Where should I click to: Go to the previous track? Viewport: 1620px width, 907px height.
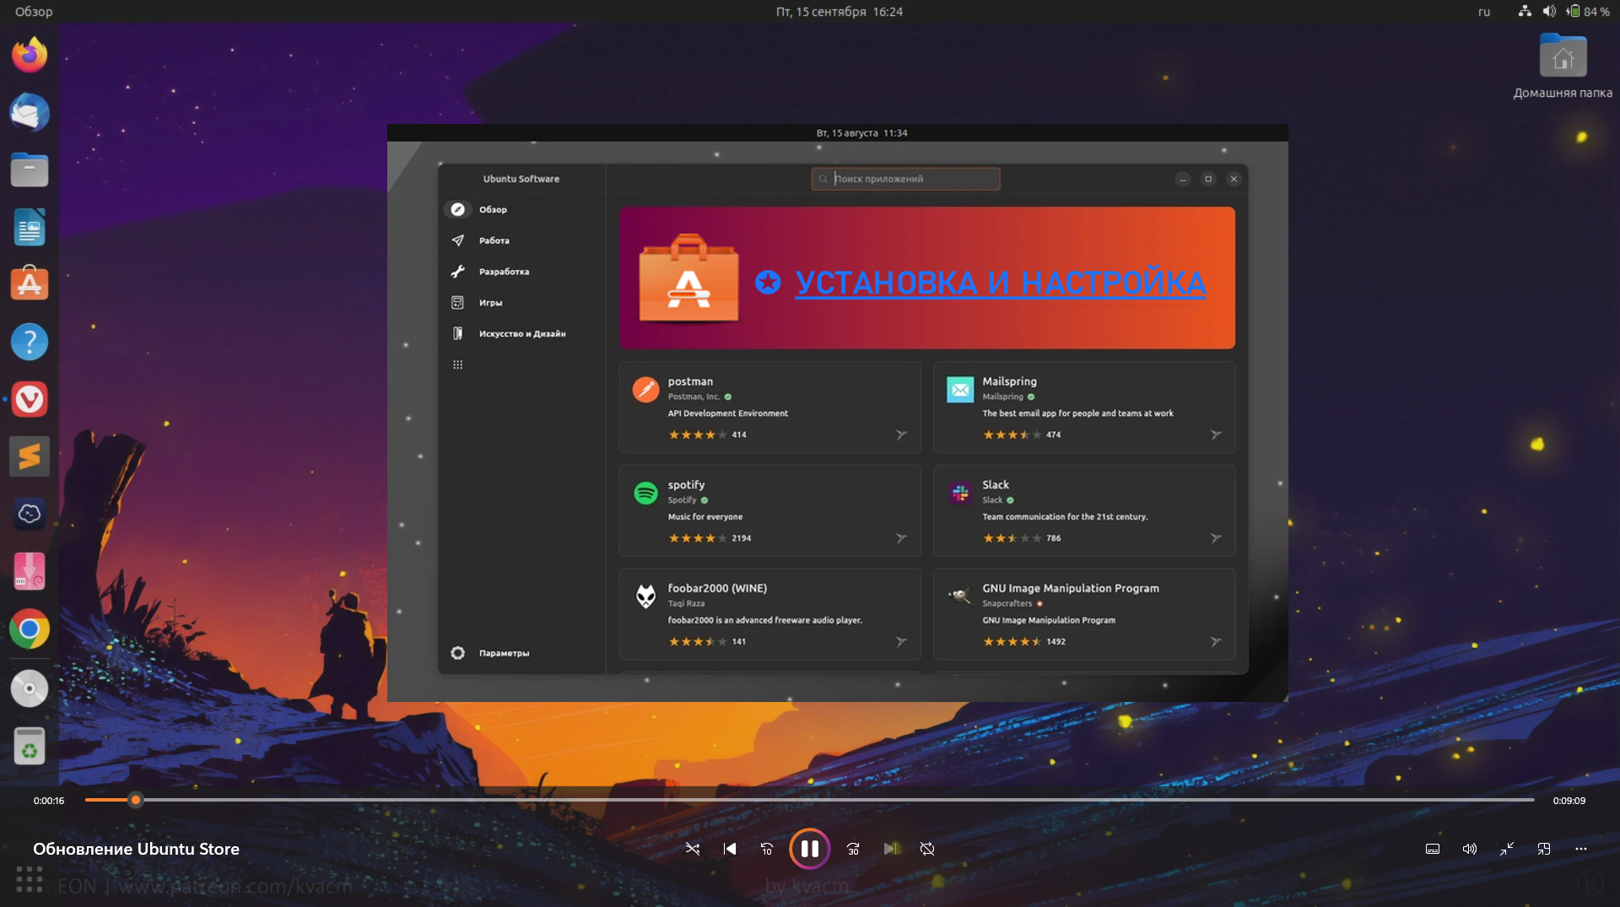[x=730, y=849]
